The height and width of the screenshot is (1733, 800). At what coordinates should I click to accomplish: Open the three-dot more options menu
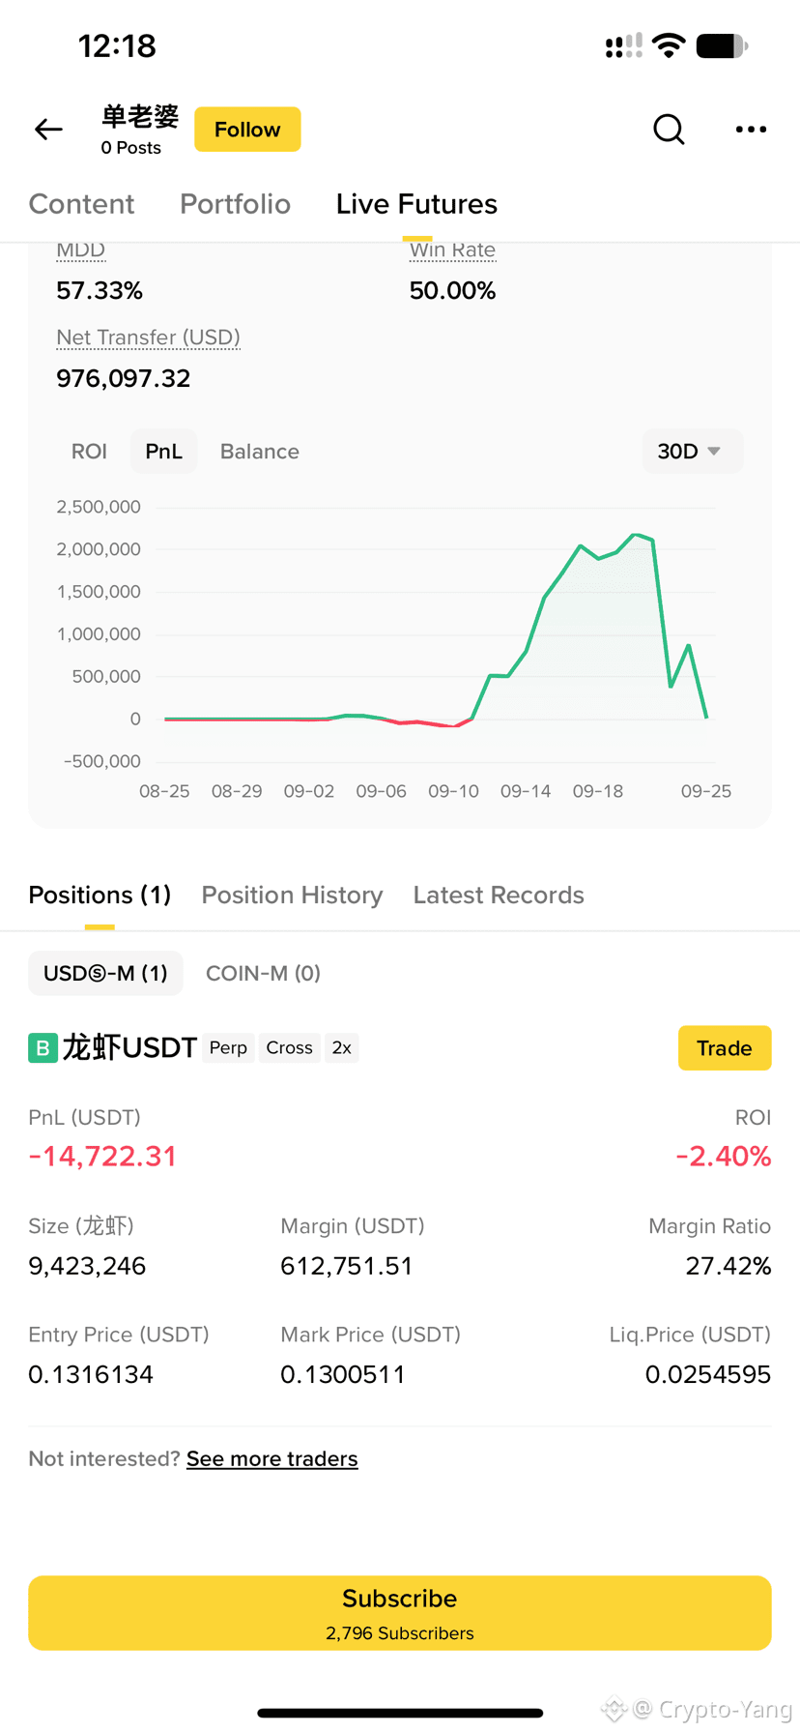click(x=751, y=129)
